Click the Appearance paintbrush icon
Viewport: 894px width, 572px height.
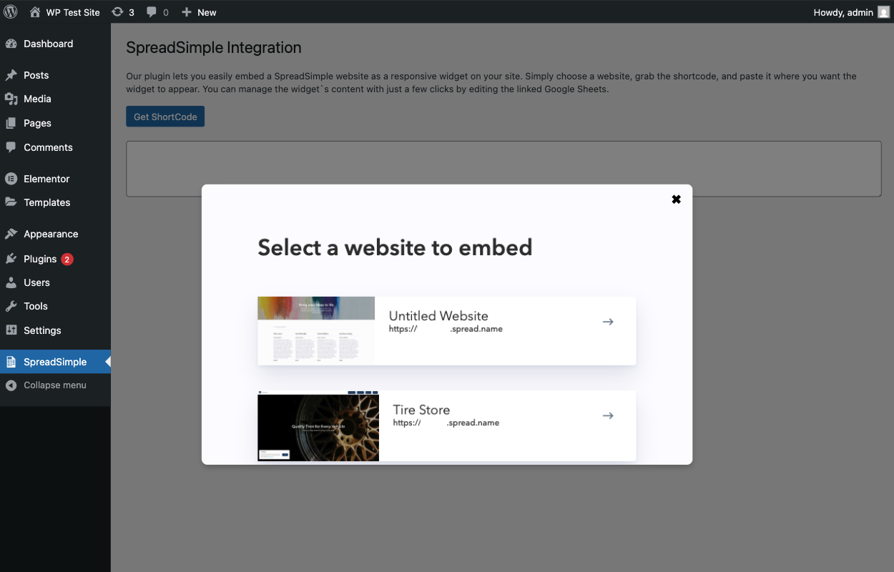pyautogui.click(x=11, y=234)
